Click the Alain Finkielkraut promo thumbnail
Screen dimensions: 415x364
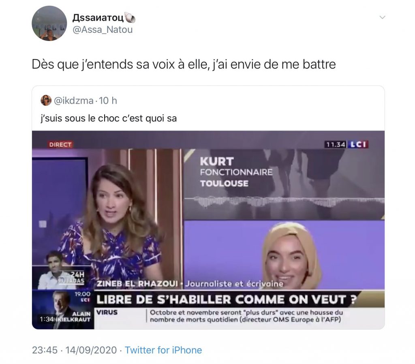coord(63,309)
